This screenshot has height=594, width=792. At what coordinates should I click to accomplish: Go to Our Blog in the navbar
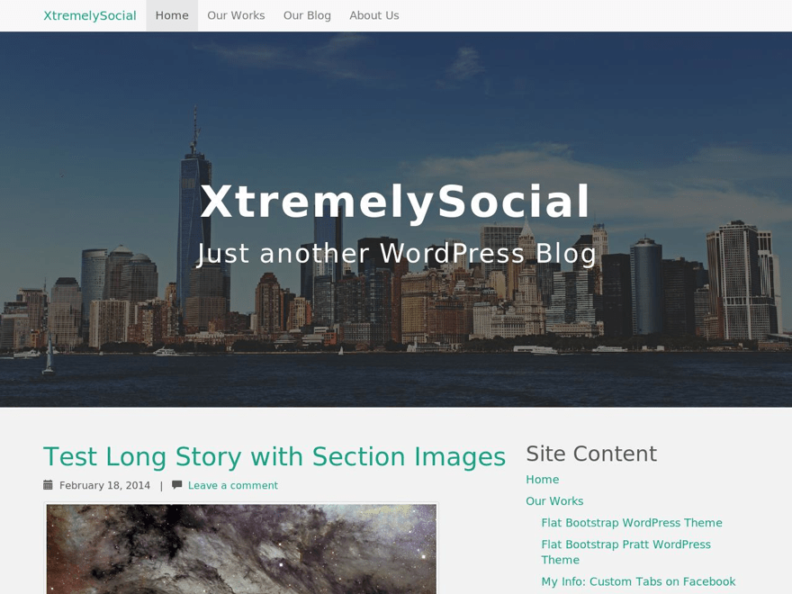pos(307,15)
